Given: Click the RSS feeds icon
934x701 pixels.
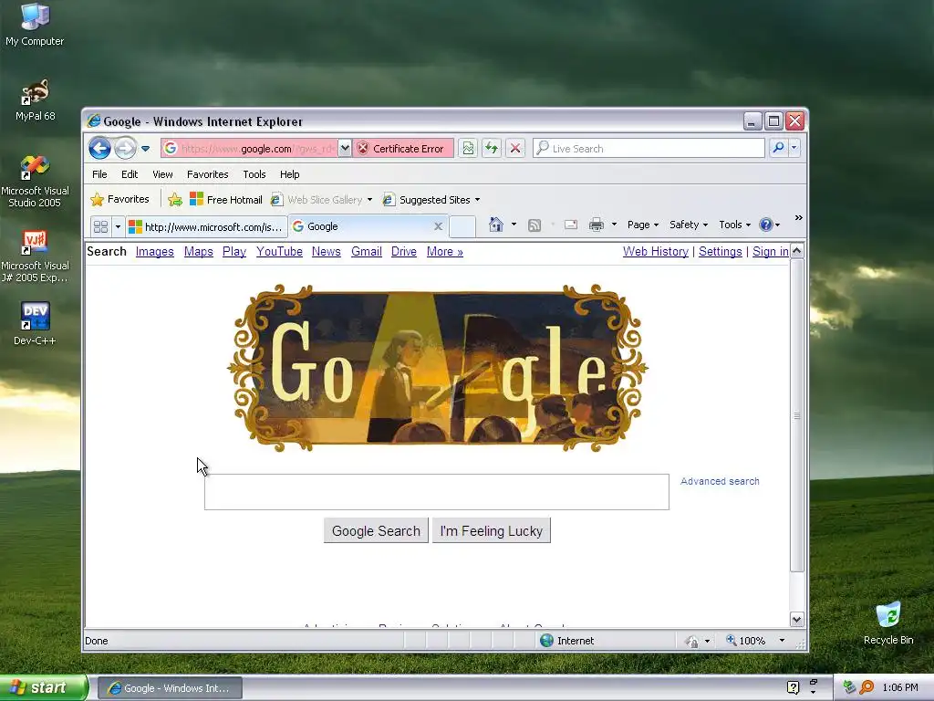Looking at the screenshot, I should point(534,225).
